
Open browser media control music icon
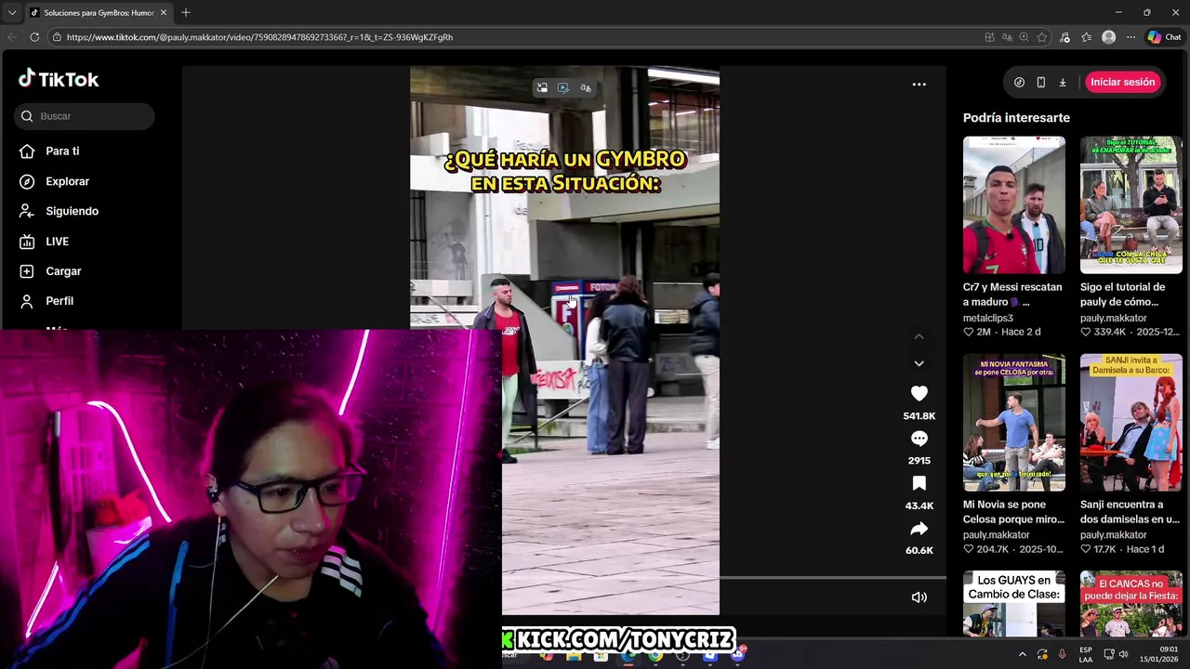click(1064, 37)
